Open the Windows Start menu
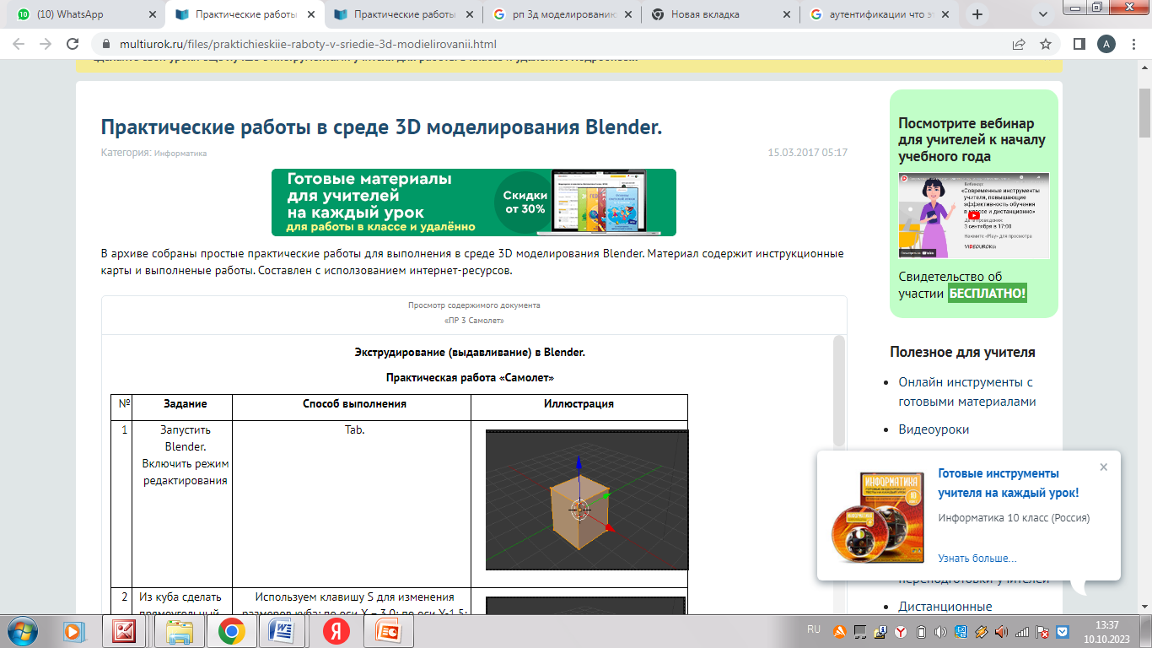Viewport: 1152px width, 648px height. tap(23, 630)
